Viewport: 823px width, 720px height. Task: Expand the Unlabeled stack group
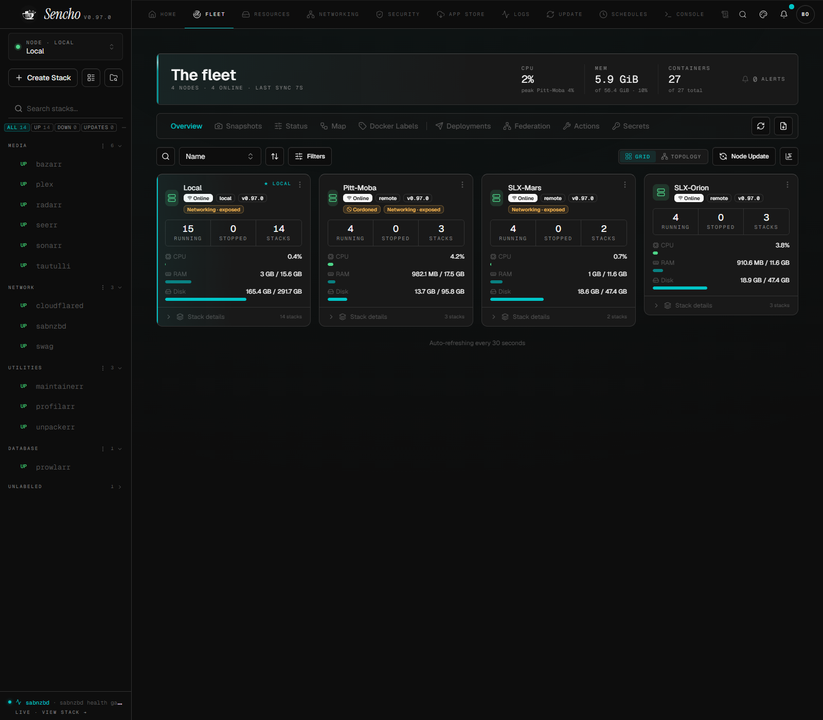coord(120,487)
